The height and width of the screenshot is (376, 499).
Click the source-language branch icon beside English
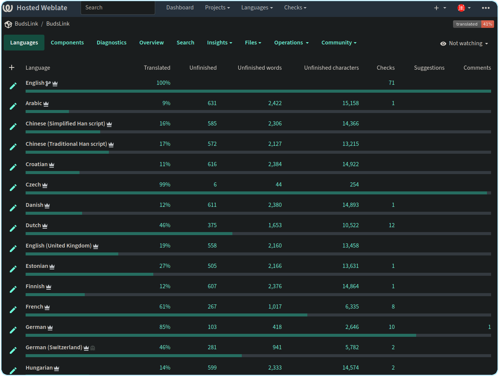coord(48,83)
